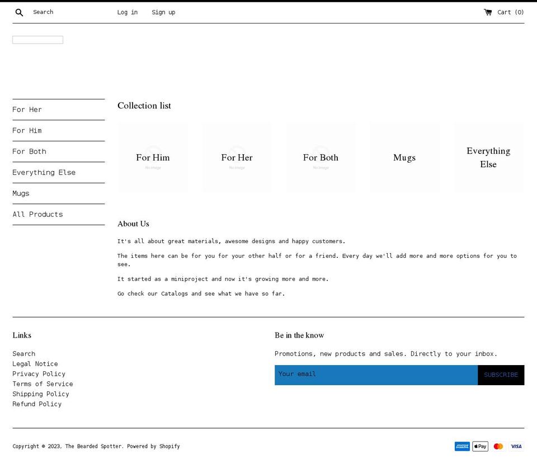
Task: Open the "For Him" collection thumbnail
Action: click(x=153, y=157)
